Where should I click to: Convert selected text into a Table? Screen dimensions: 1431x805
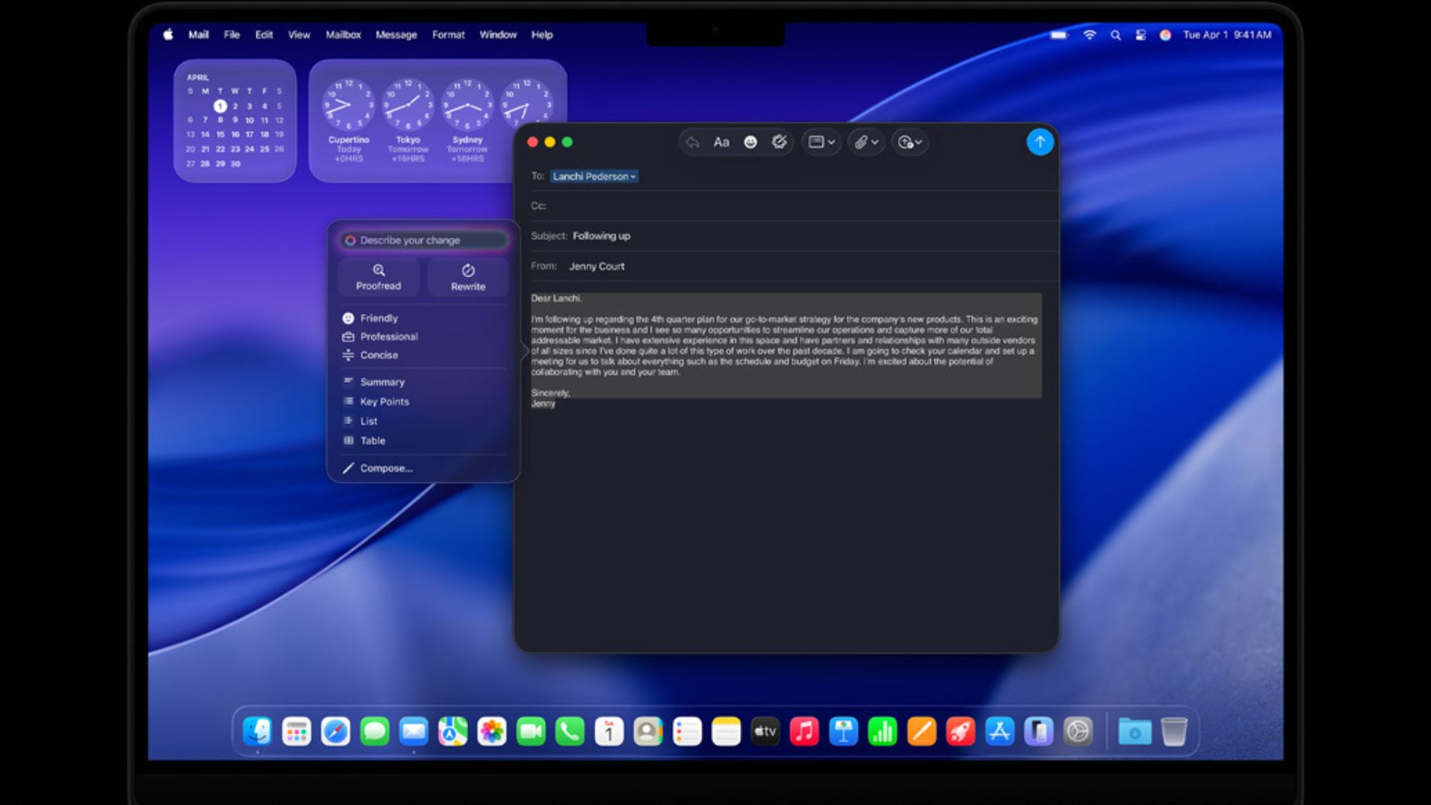point(370,441)
